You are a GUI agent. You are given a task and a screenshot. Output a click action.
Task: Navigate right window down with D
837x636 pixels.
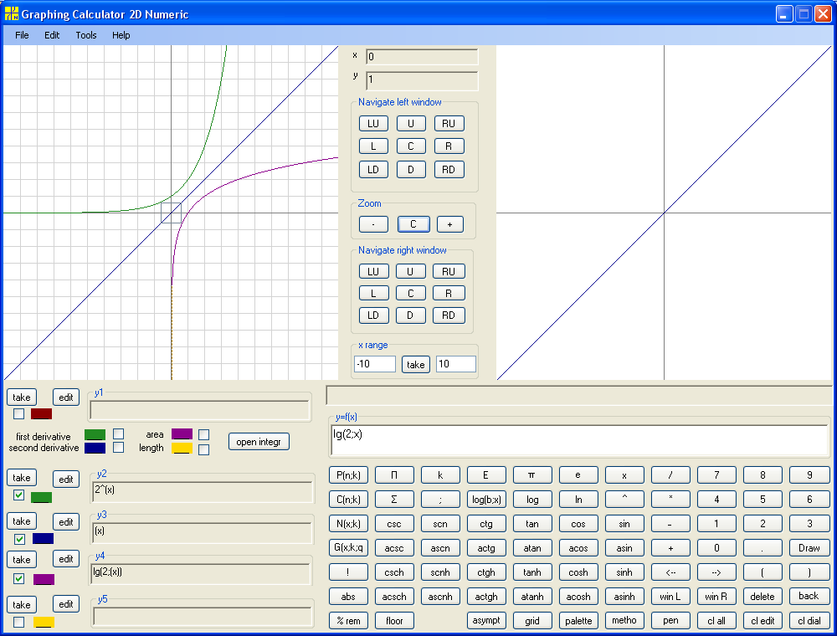tap(410, 315)
